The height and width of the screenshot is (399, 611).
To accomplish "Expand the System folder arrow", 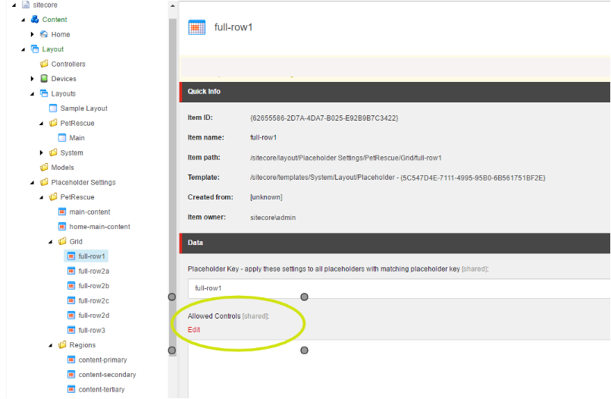I will click(41, 152).
